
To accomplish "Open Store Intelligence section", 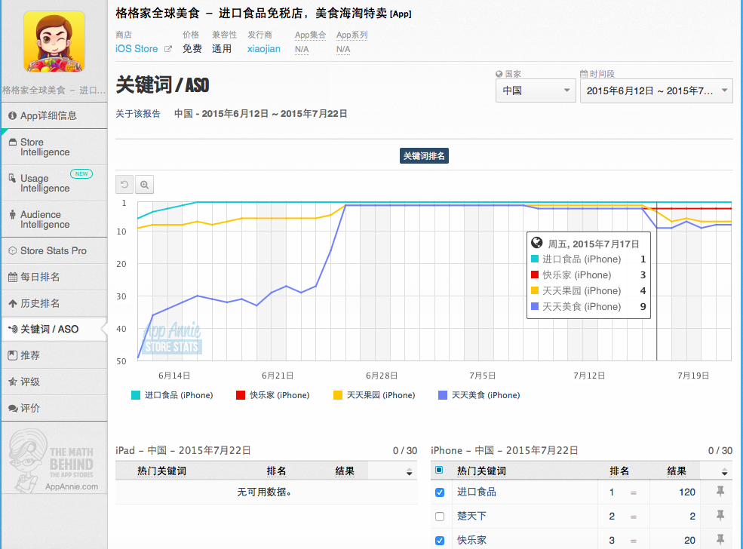I will 54,147.
